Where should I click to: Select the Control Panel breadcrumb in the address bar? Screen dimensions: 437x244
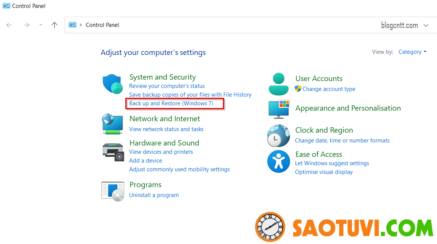(x=102, y=25)
